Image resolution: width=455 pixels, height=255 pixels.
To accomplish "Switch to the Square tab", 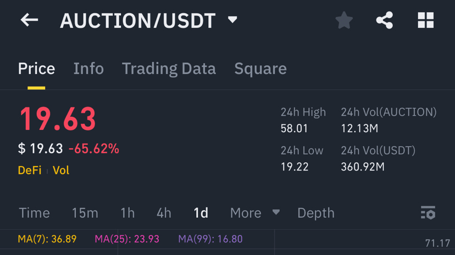I will pyautogui.click(x=260, y=69).
